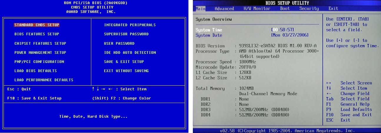
Task: Switch to the Exit tab
Action: pyautogui.click(x=333, y=9)
